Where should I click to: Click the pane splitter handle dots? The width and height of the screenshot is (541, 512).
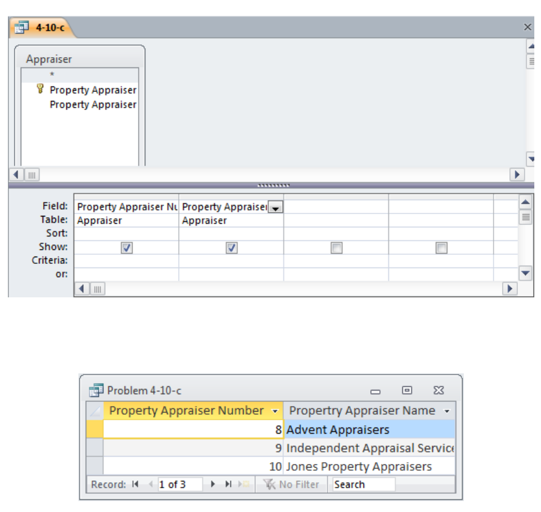coord(274,185)
